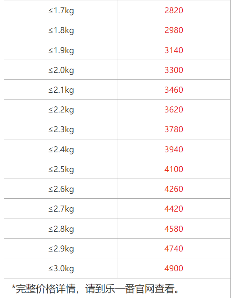The image size is (234, 300).
Task: Select the price value 3140
Action: 174,50
